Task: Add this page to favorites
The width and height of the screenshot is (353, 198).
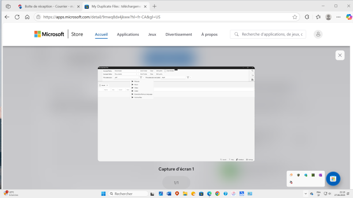Action: pyautogui.click(x=295, y=17)
